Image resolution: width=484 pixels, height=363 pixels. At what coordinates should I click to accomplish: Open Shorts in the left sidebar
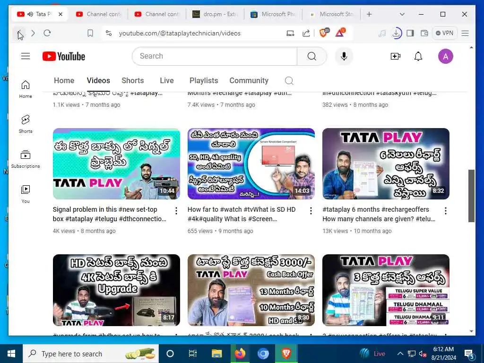pyautogui.click(x=26, y=124)
